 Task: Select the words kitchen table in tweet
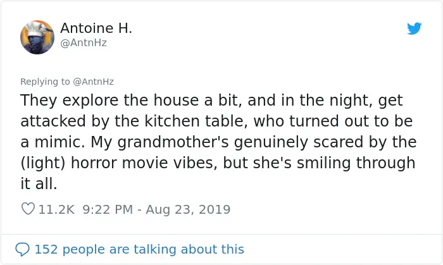[x=194, y=121]
